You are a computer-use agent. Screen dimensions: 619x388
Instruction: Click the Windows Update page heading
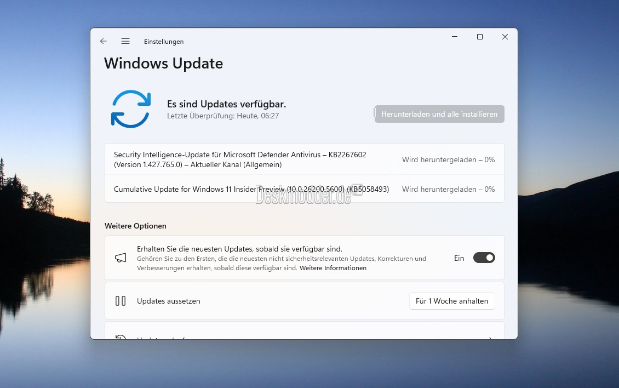click(x=163, y=63)
